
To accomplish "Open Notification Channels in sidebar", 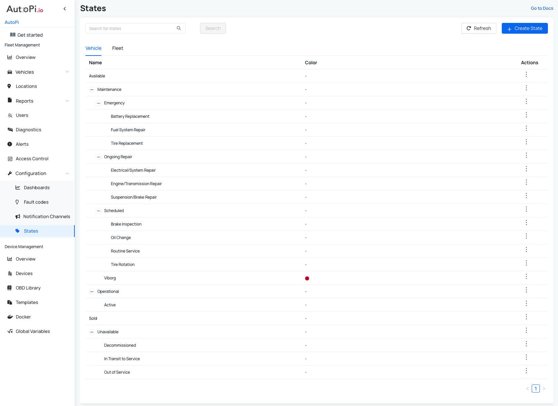I will (x=37, y=216).
